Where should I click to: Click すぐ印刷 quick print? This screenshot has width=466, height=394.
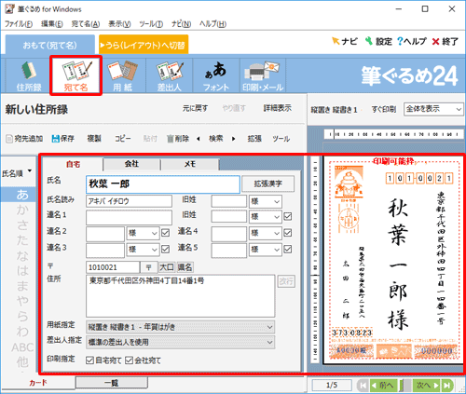coord(384,109)
